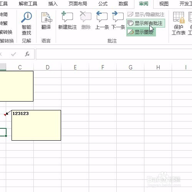
Task: Select column G header
Action: [x=131, y=67]
